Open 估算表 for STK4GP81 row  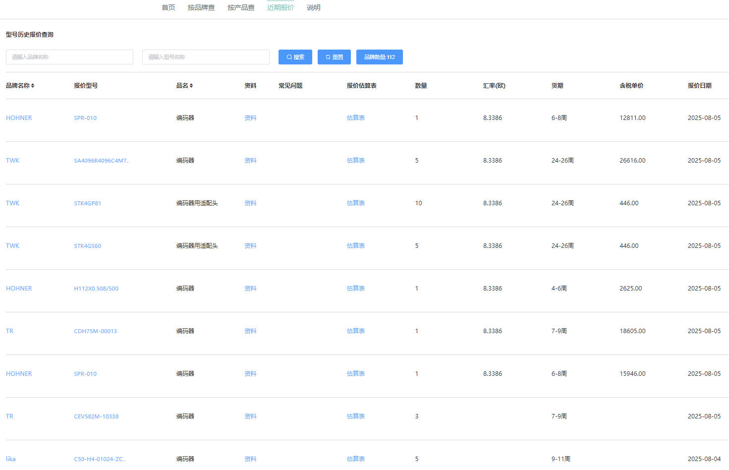[x=355, y=203]
